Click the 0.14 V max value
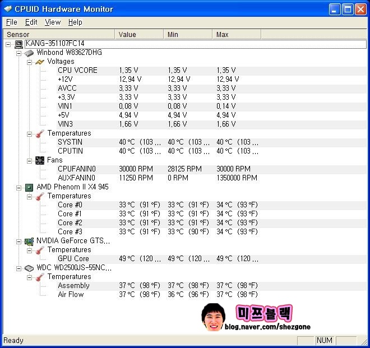Viewport: 370px width, 348px height. click(226, 106)
